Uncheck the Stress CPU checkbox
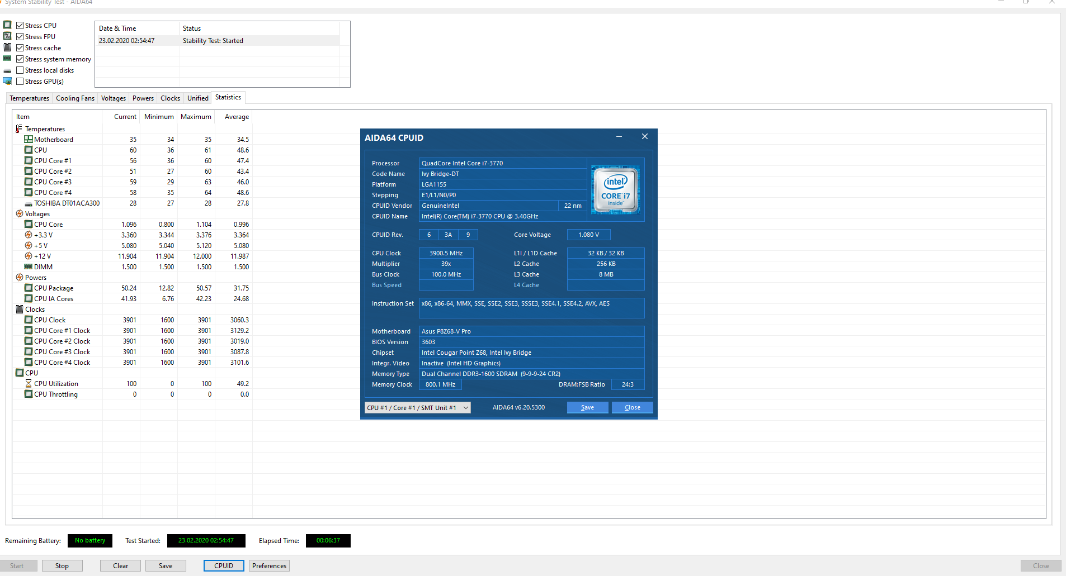 tap(20, 25)
